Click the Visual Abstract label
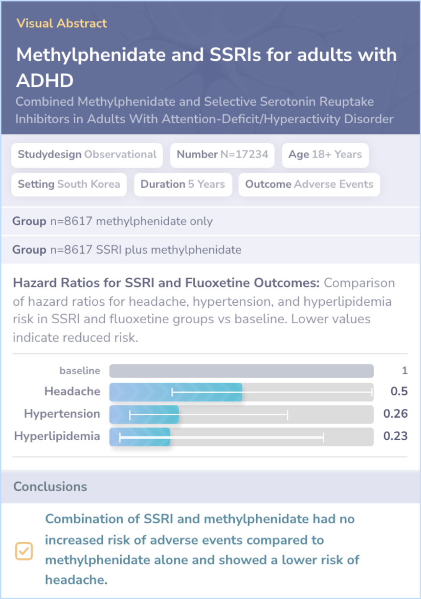Screen dimensions: 421x599 (x=62, y=23)
